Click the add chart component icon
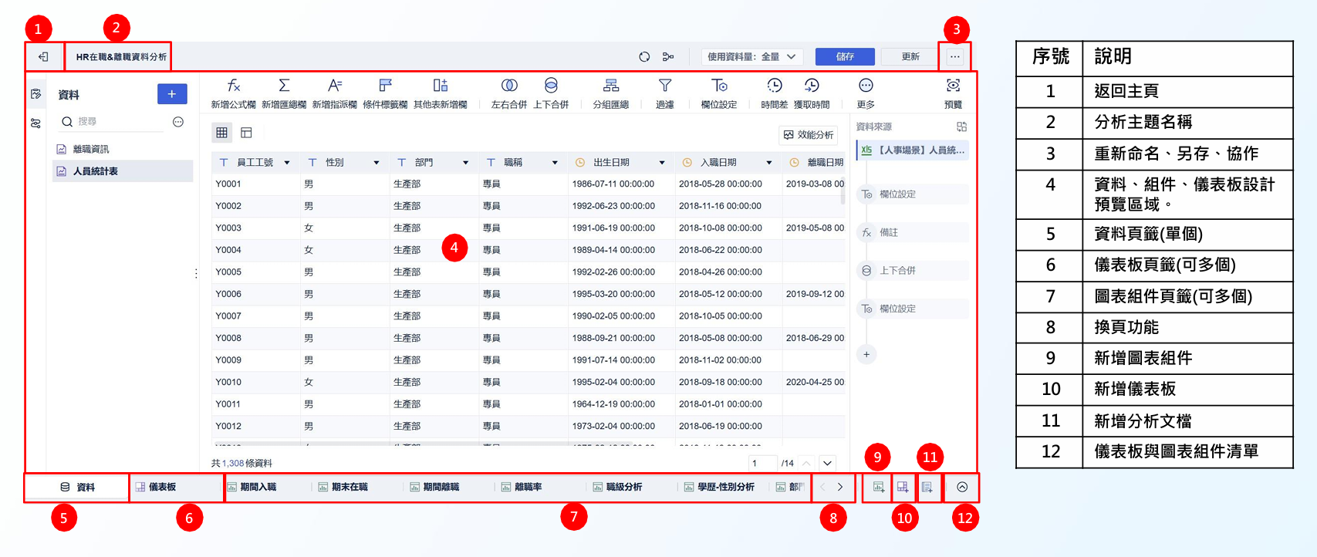This screenshot has height=557, width=1317. (x=878, y=488)
